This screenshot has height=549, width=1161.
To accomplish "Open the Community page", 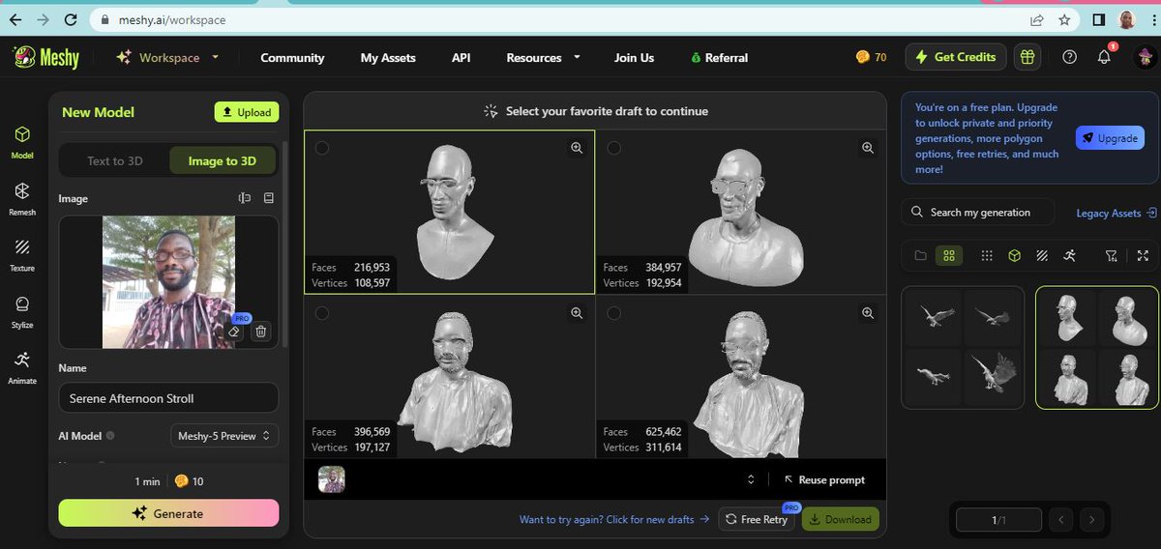I will [x=292, y=58].
